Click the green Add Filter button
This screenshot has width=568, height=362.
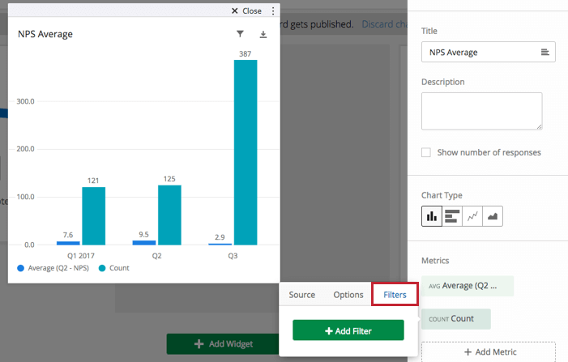pos(348,330)
